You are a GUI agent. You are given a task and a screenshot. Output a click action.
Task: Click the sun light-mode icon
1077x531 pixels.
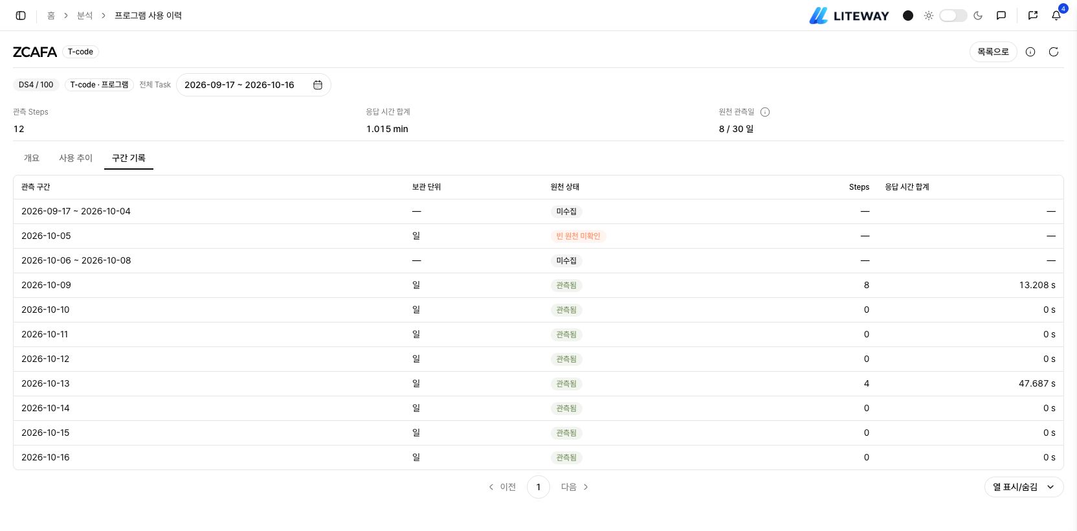point(929,16)
